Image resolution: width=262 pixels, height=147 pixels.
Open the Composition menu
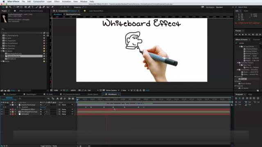[39, 2]
